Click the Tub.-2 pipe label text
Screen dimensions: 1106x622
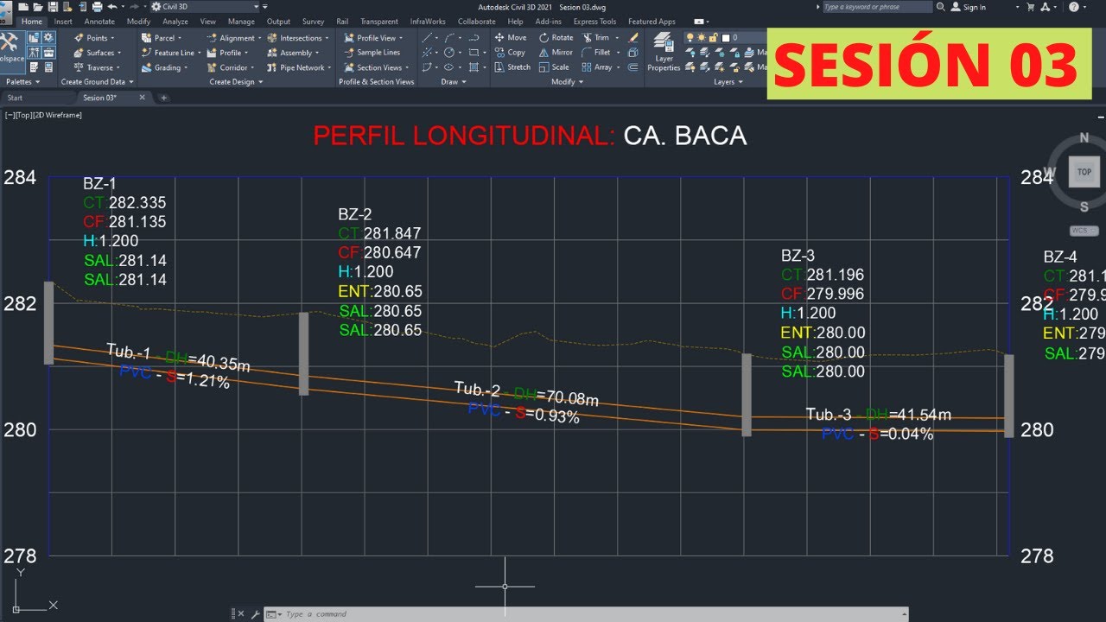477,390
